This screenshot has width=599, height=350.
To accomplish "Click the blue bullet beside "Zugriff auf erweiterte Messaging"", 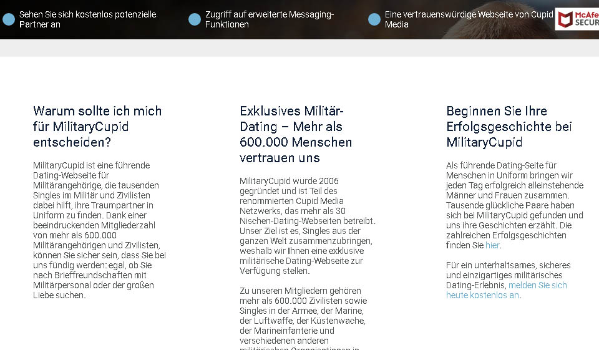I will pyautogui.click(x=195, y=19).
